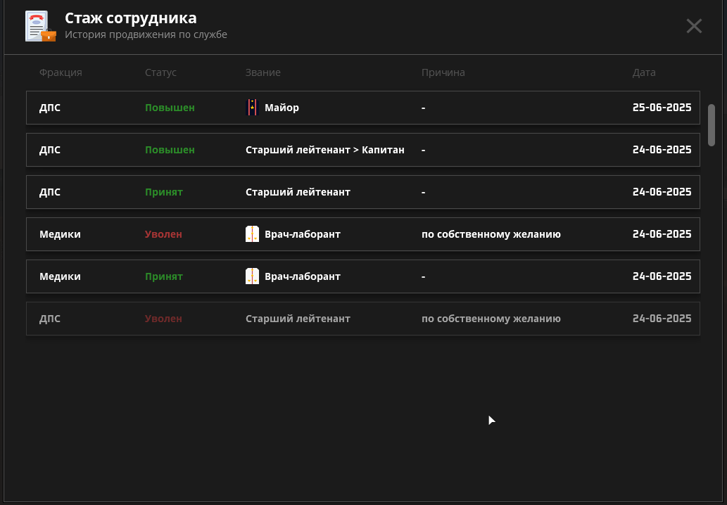The image size is (727, 505).
Task: Click Врач-лаборант text in Принят row
Action: pyautogui.click(x=303, y=276)
